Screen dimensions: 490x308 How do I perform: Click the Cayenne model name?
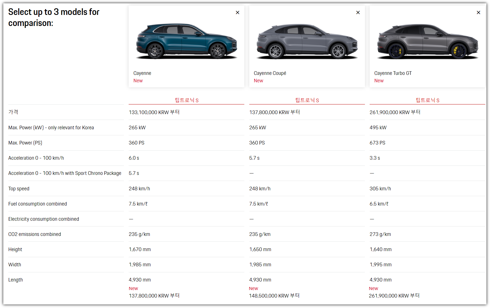point(142,73)
